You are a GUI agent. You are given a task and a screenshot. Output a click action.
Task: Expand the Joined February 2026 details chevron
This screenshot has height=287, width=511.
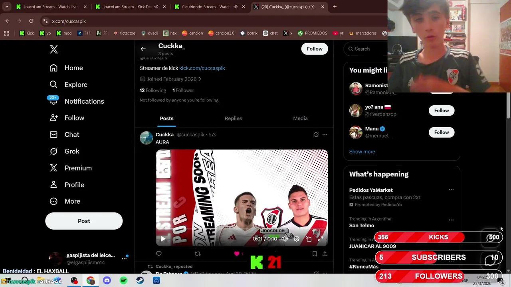point(200,79)
